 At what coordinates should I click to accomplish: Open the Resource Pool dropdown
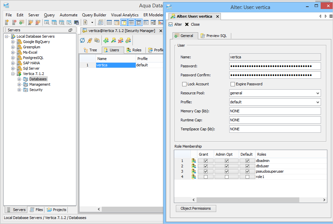318,93
